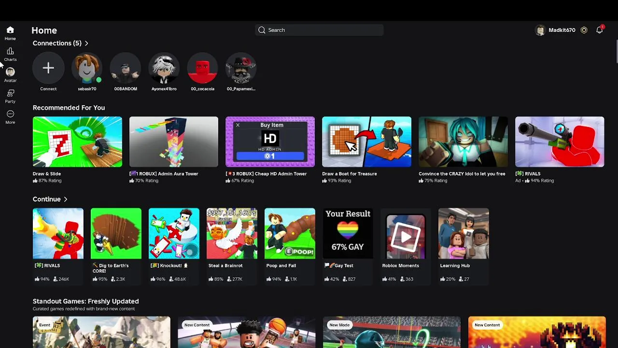Click the Learning Hub title text
Viewport: 618px width, 348px height.
pos(455,265)
